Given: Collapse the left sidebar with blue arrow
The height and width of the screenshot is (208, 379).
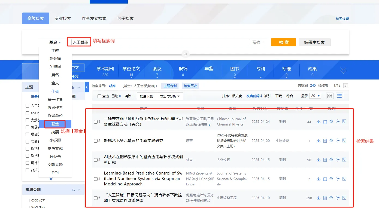Looking at the screenshot, I should click(x=87, y=87).
